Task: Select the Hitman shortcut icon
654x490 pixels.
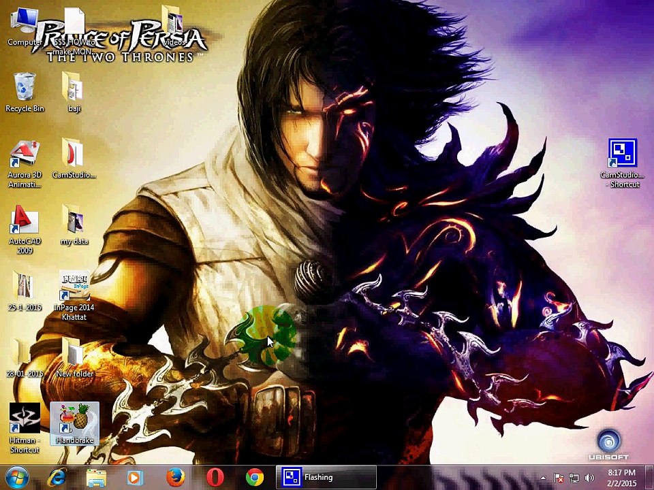Action: (x=25, y=428)
